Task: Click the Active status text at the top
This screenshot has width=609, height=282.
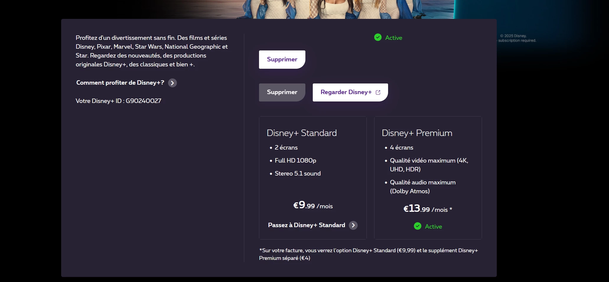Action: coord(394,38)
